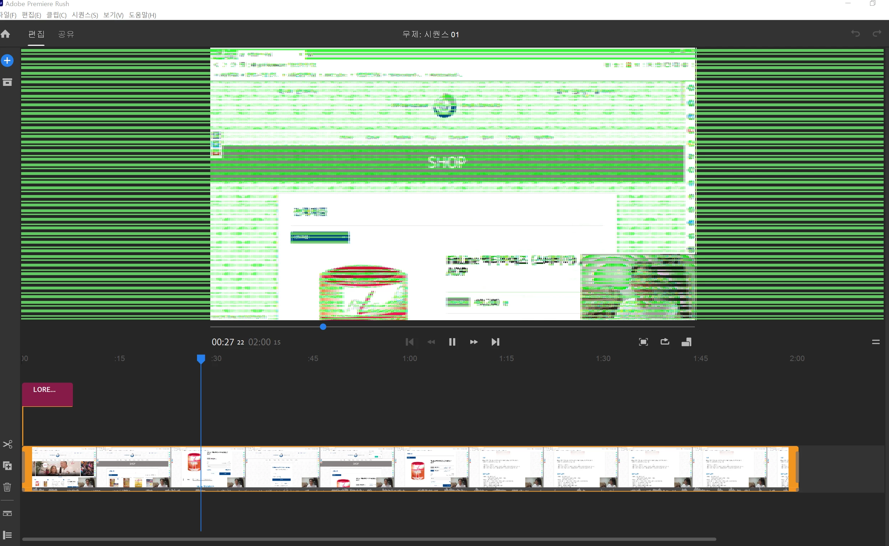Switch to the 공유 tab
Viewport: 889px width, 546px height.
[x=66, y=34]
